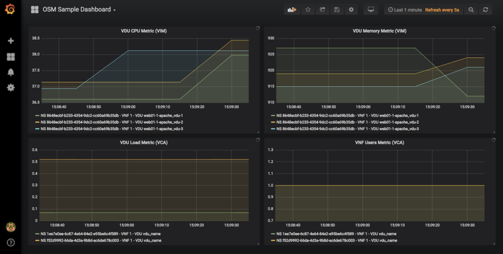Open the Dashboards icon in sidebar

(x=11, y=57)
